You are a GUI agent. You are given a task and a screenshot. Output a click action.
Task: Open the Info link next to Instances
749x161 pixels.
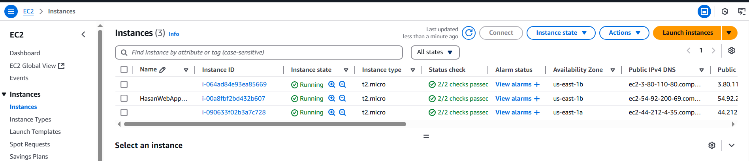coord(174,34)
